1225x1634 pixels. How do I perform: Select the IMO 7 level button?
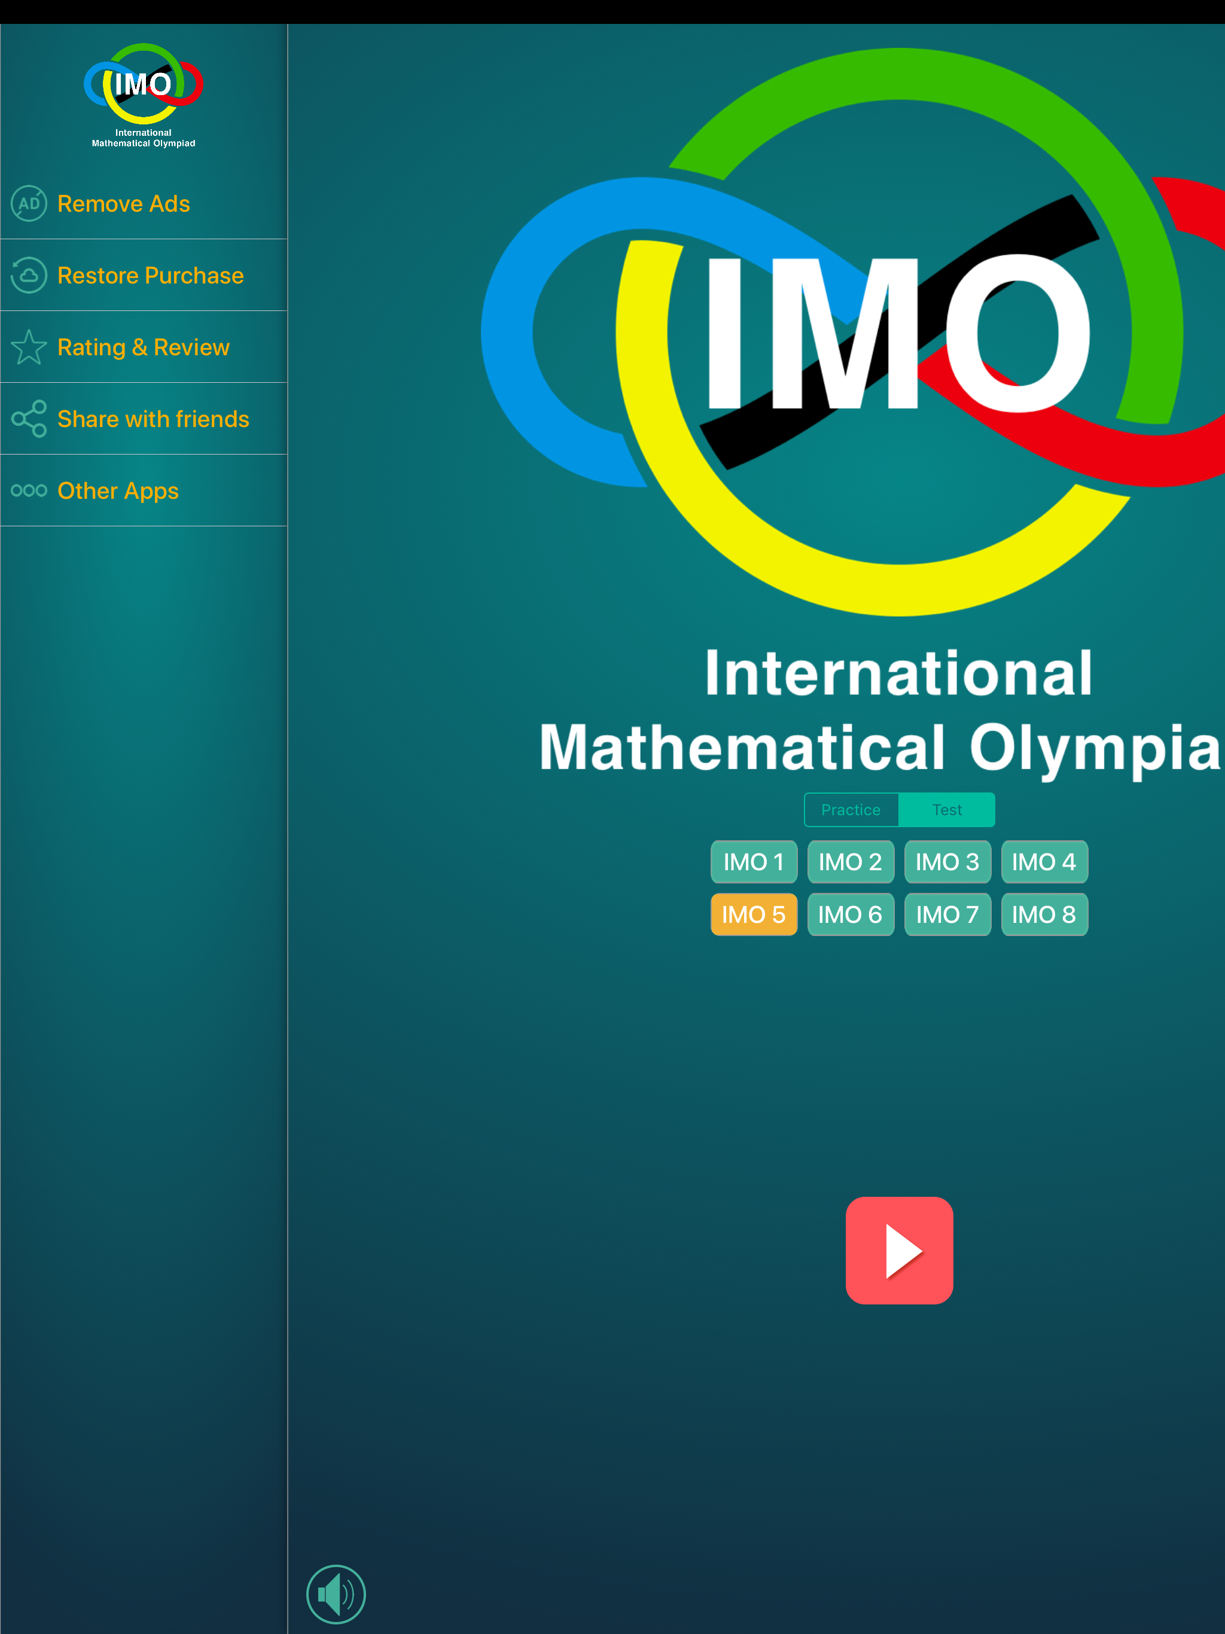pyautogui.click(x=947, y=914)
